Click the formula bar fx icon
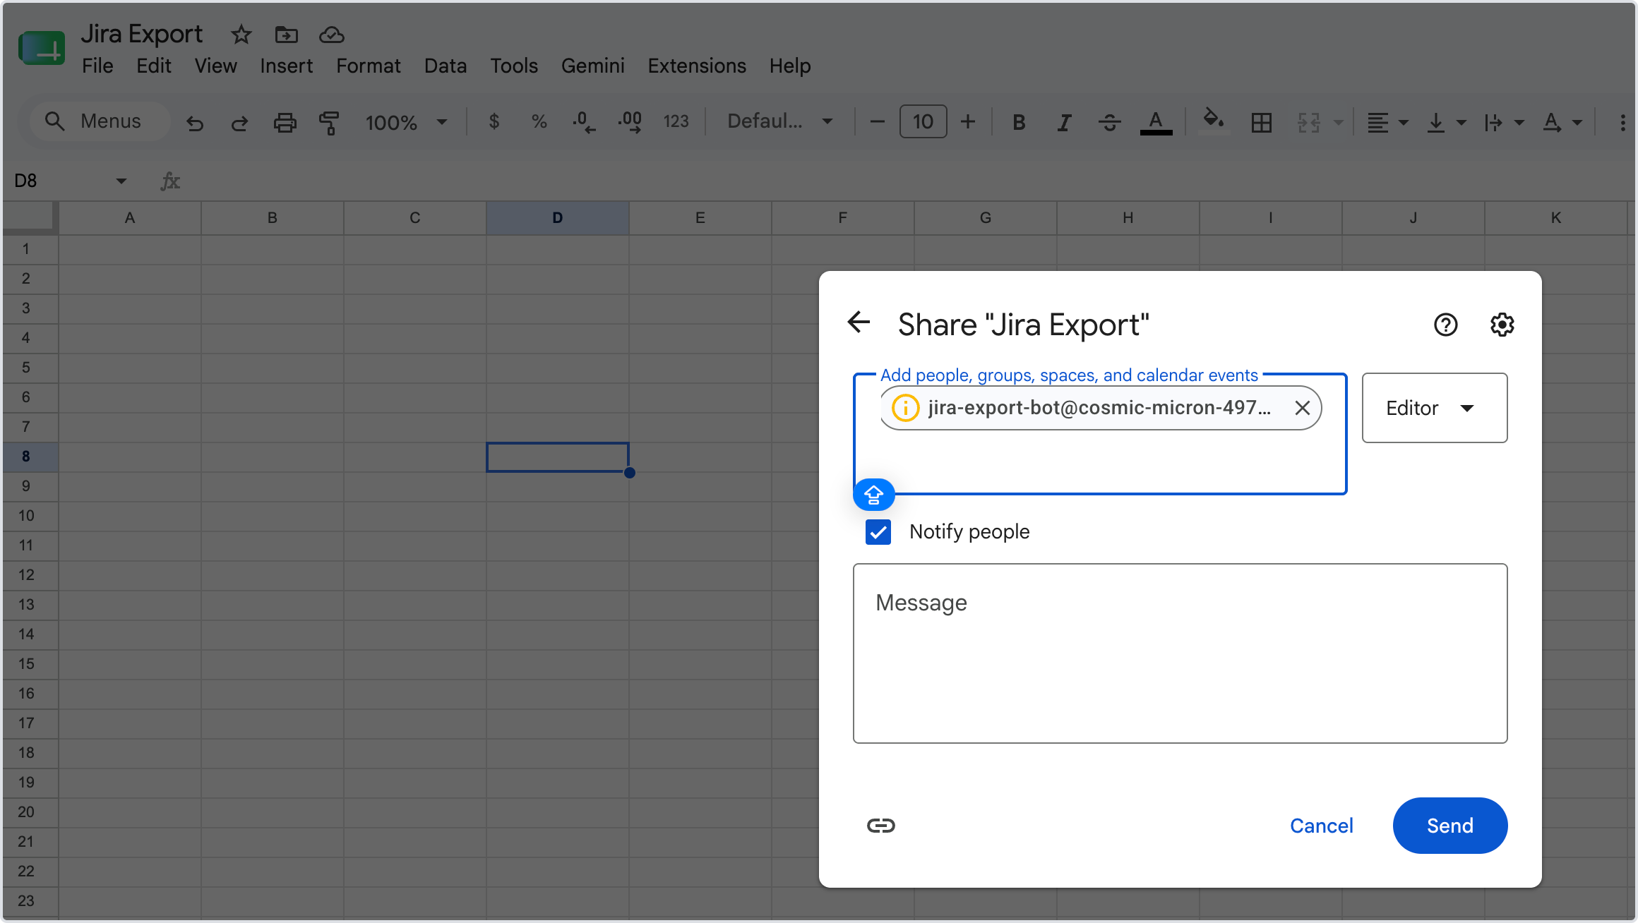This screenshot has width=1638, height=923. tap(170, 181)
